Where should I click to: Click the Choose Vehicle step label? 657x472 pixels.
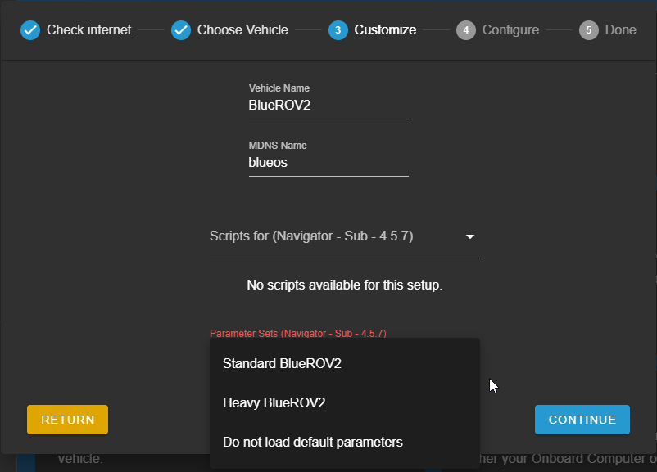[242, 30]
